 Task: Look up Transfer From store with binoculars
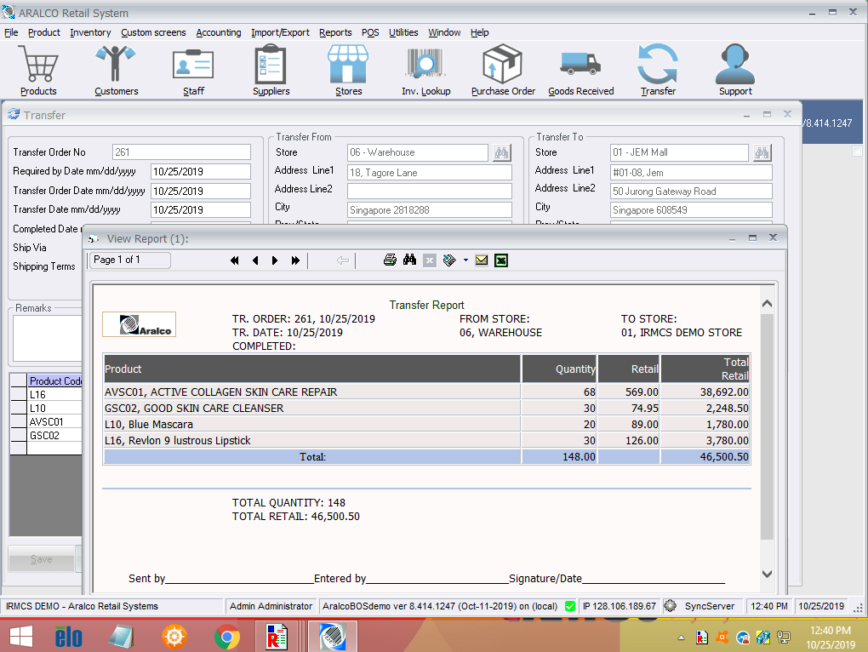[502, 153]
